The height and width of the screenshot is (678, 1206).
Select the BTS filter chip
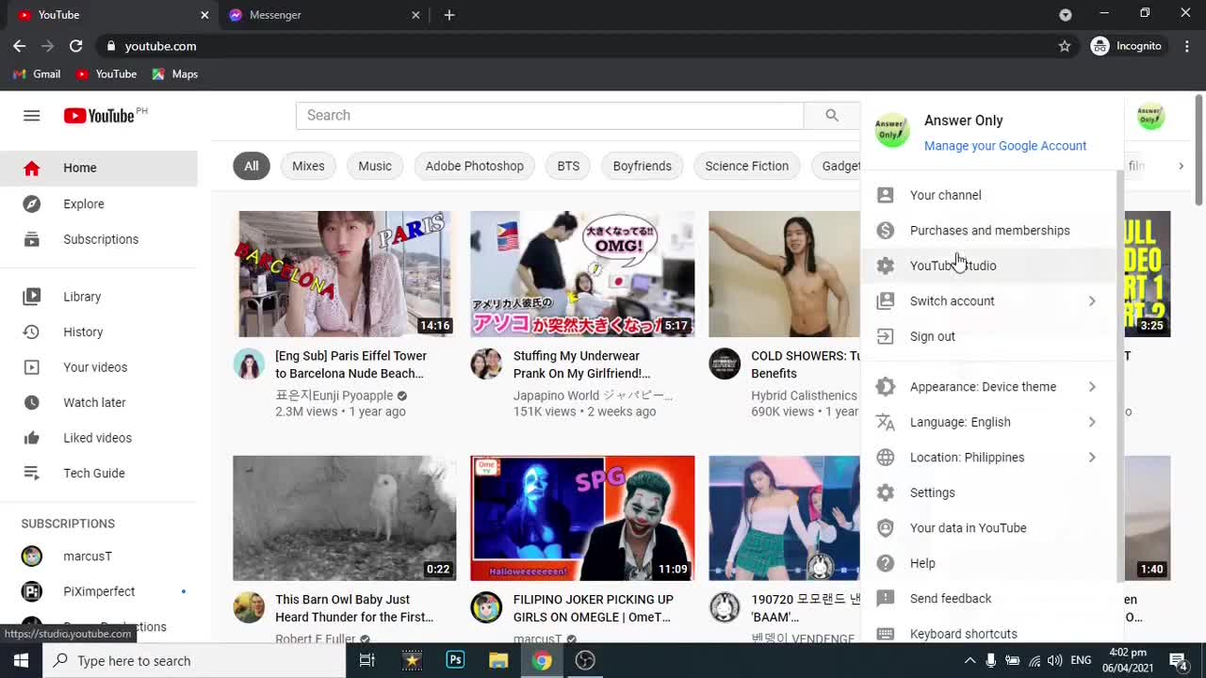pyautogui.click(x=568, y=166)
